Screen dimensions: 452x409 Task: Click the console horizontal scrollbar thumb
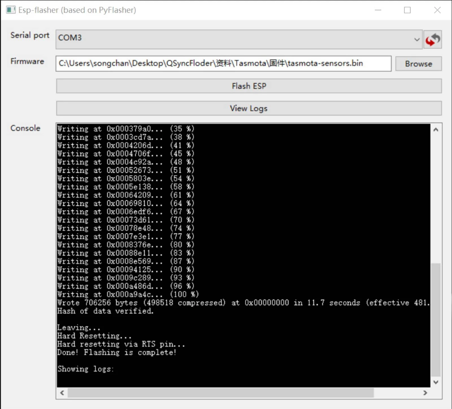click(x=220, y=393)
